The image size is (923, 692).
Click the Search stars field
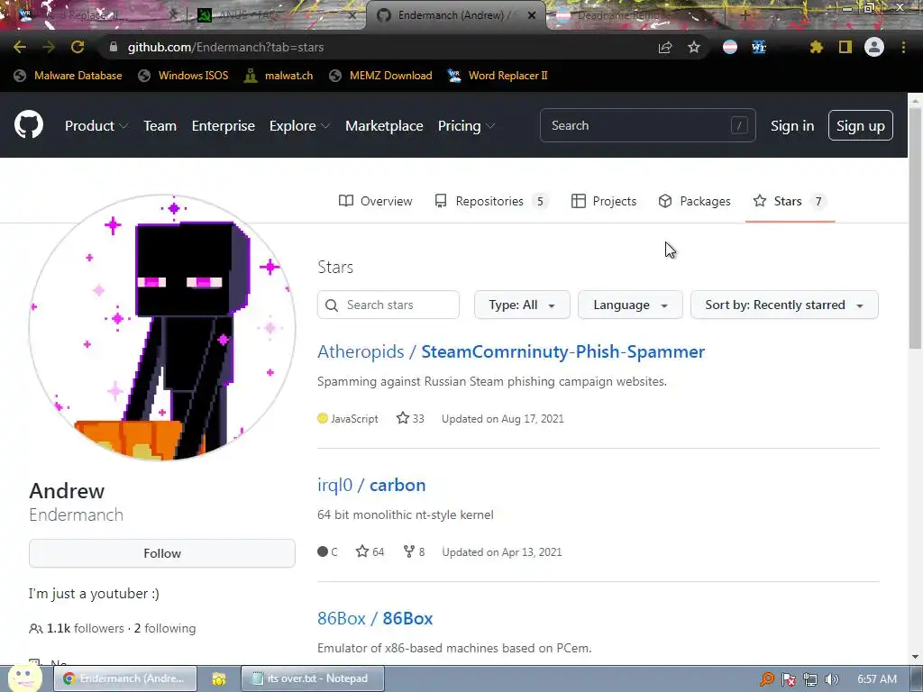(388, 305)
